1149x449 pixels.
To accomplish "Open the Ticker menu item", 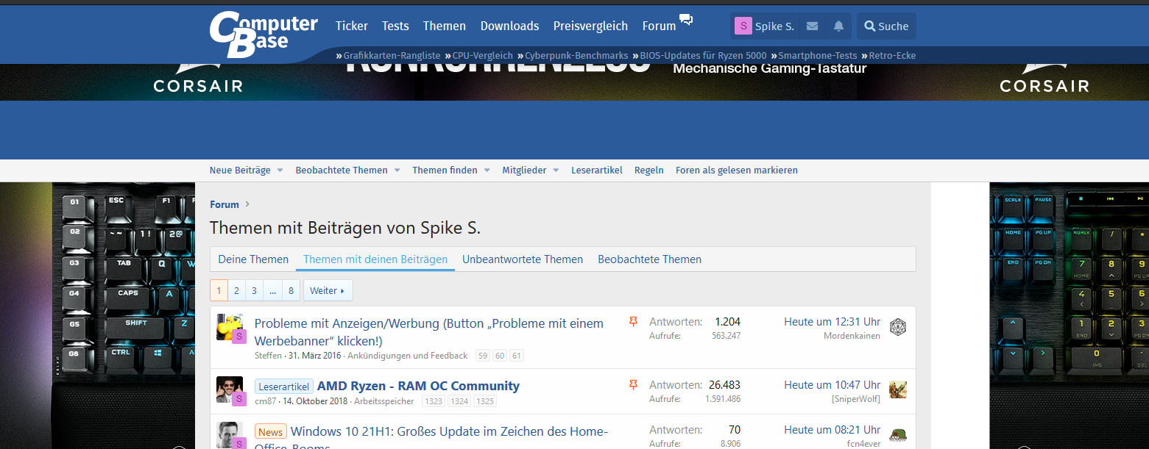I will tap(352, 26).
